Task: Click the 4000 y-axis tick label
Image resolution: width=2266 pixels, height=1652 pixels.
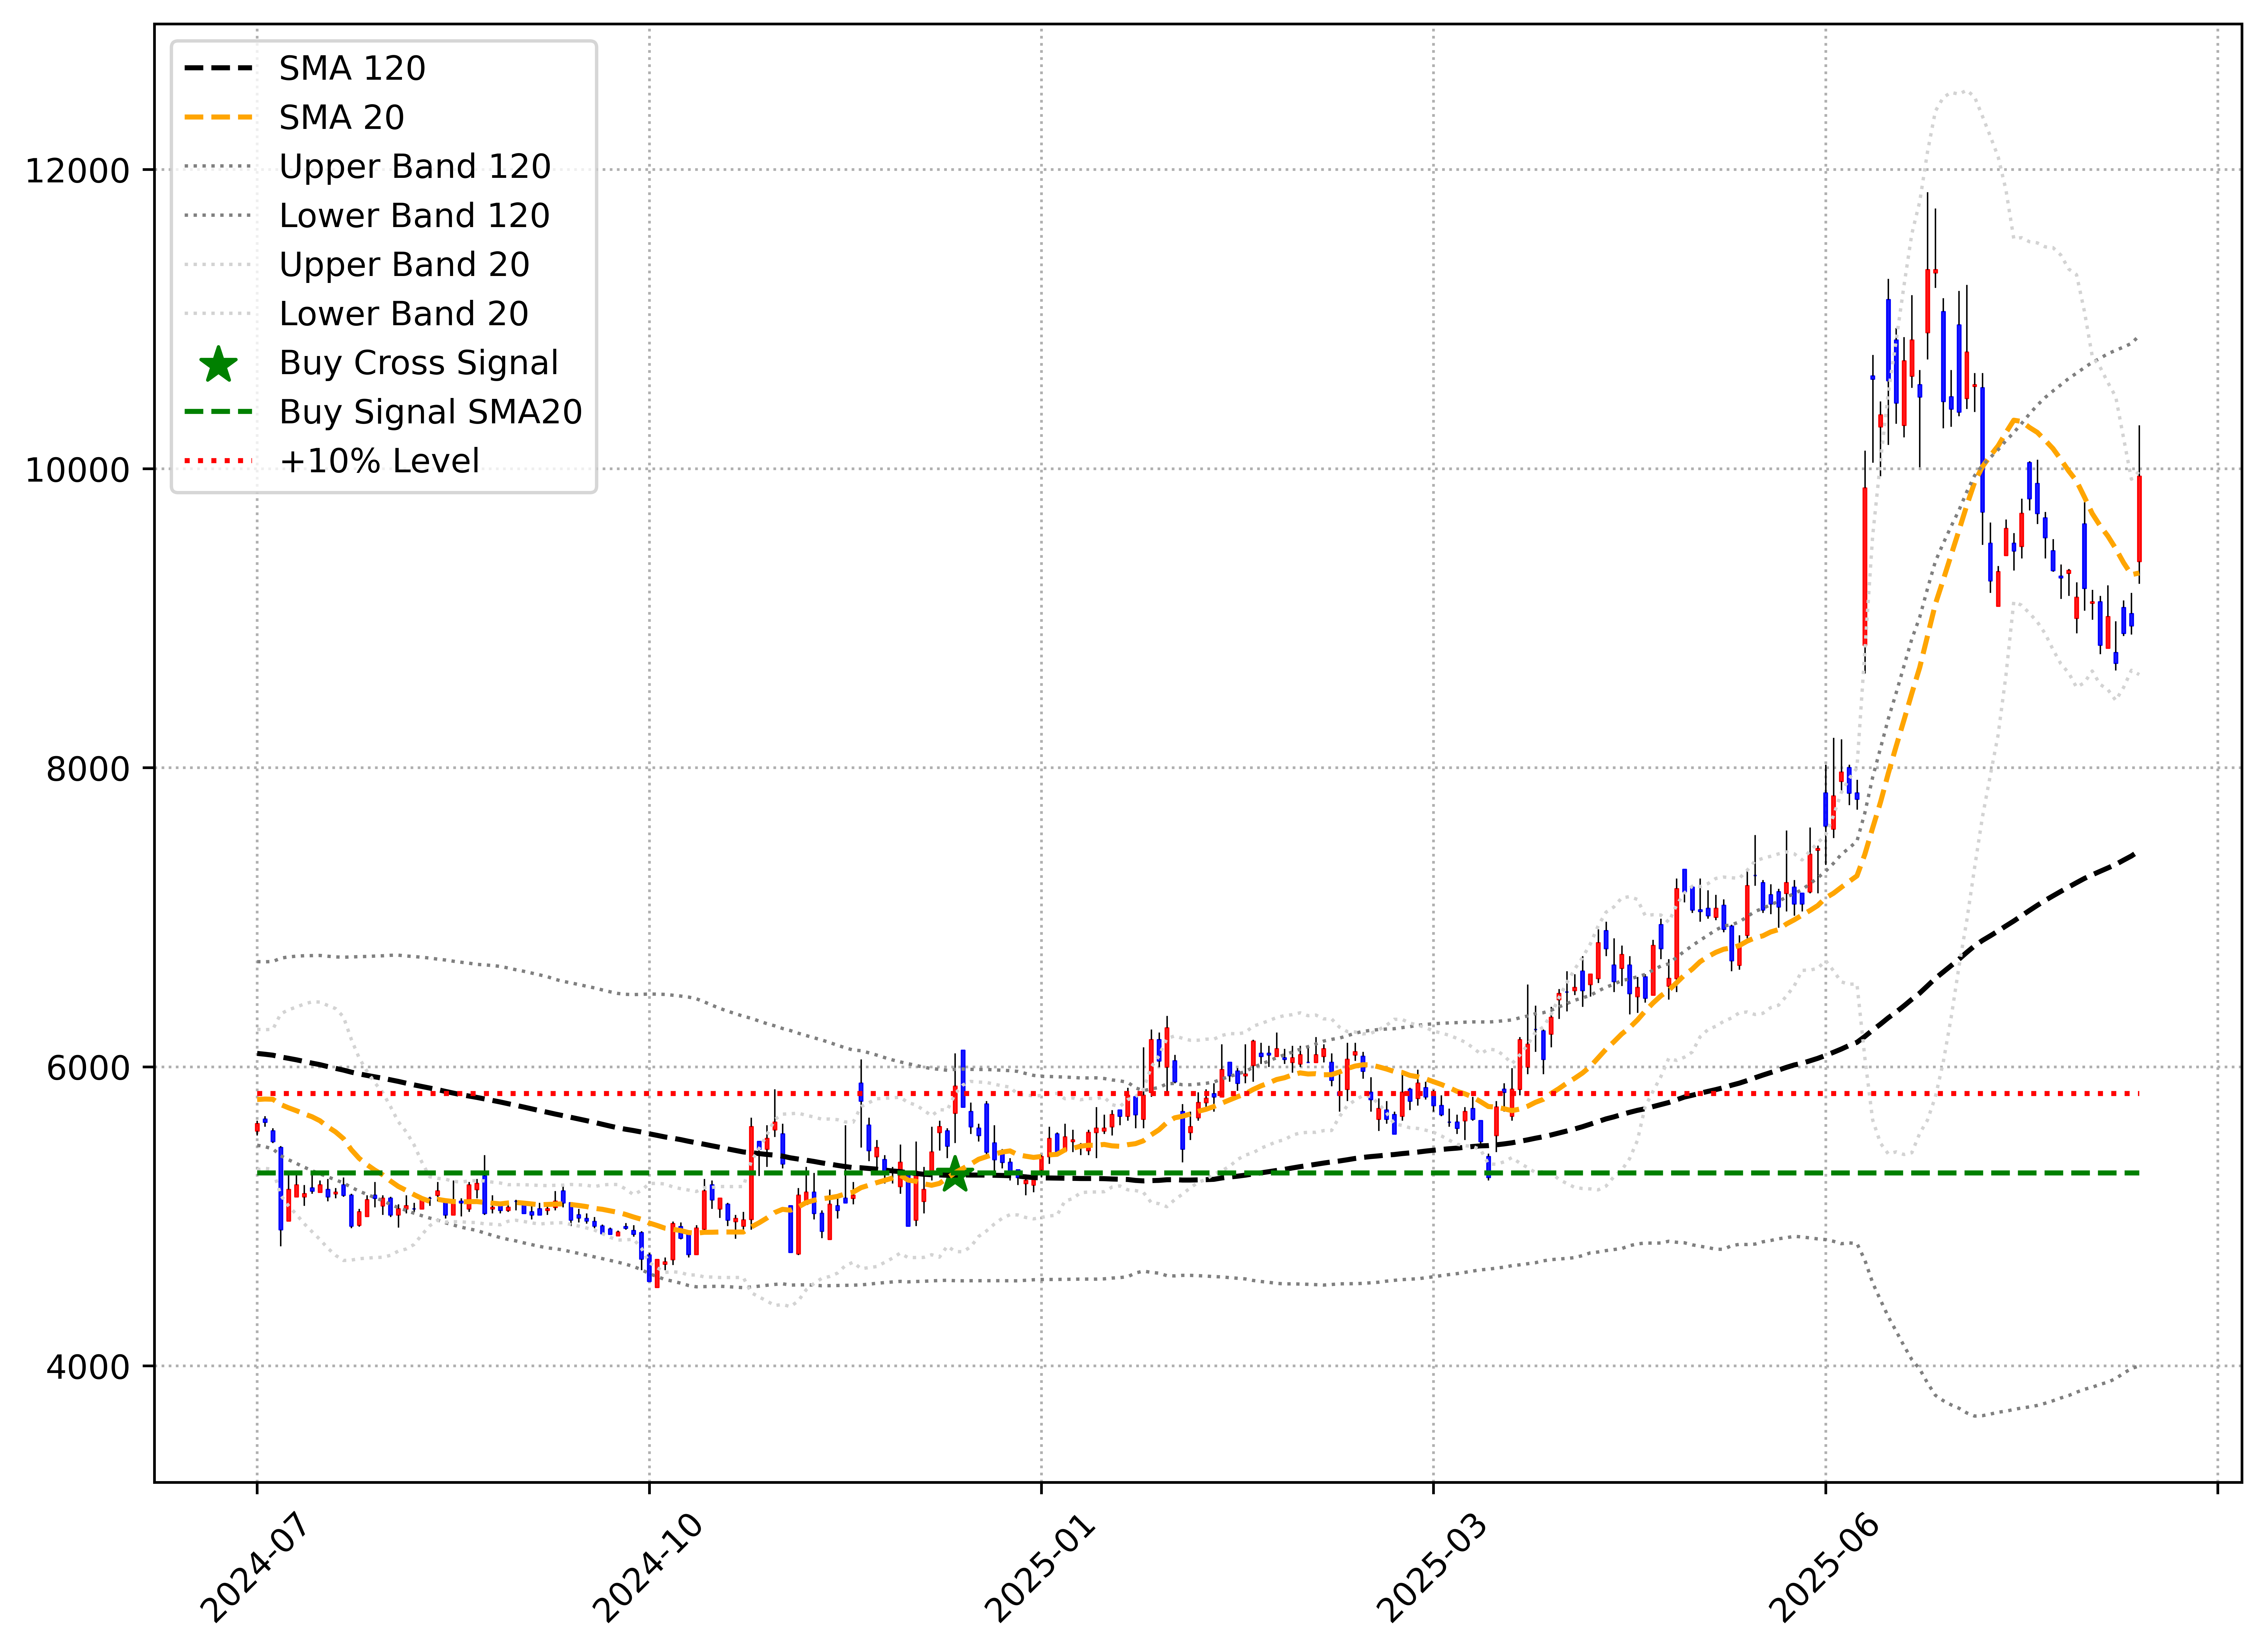Action: coord(88,1367)
